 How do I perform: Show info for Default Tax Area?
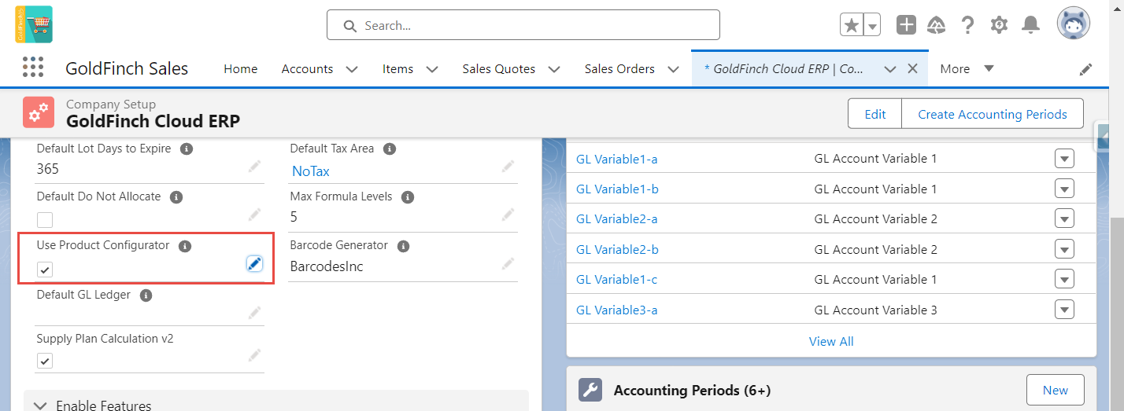point(389,149)
